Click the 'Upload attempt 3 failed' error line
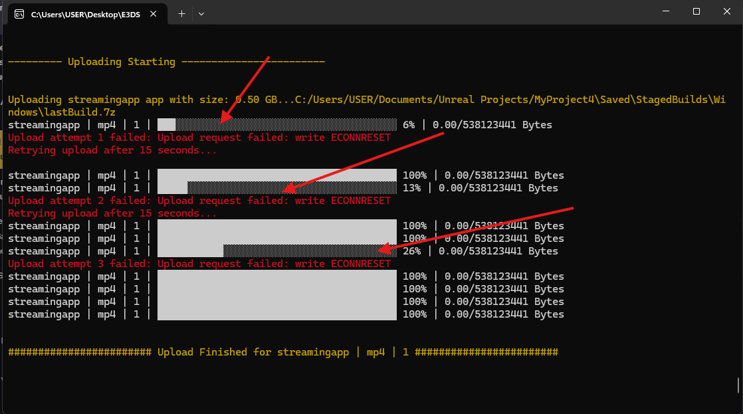Screen dimensions: 743x414 [x=199, y=264]
